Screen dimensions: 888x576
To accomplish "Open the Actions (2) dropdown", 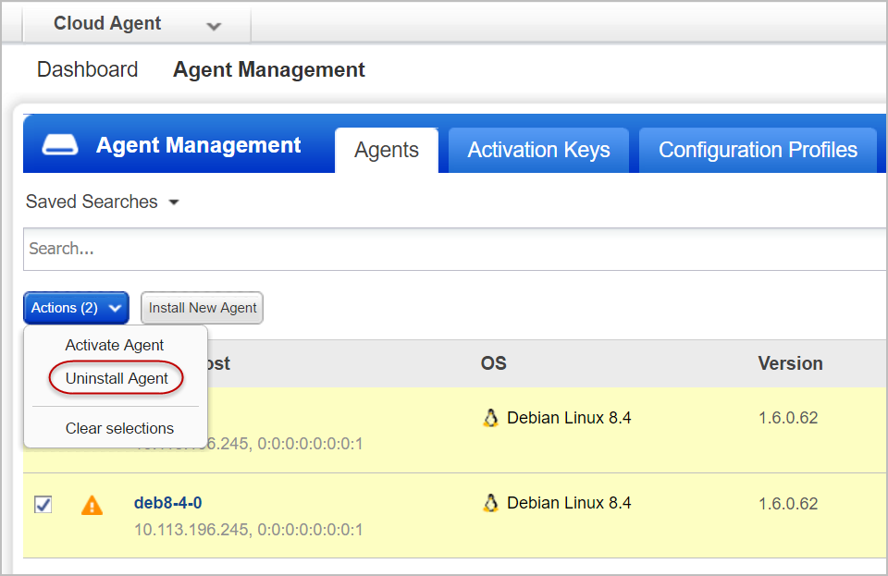I will tap(75, 307).
